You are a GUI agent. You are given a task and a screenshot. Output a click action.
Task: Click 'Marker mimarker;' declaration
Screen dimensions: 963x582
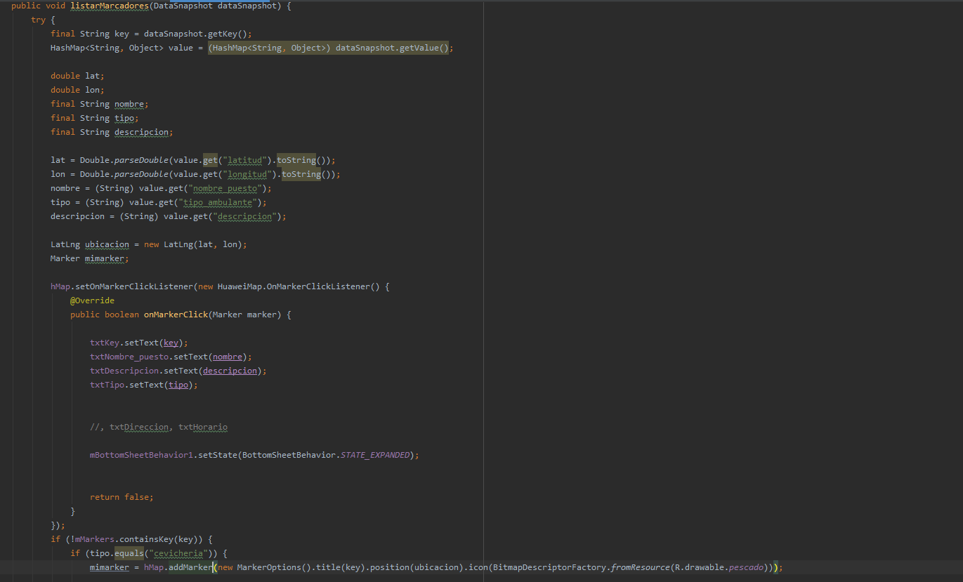[90, 258]
